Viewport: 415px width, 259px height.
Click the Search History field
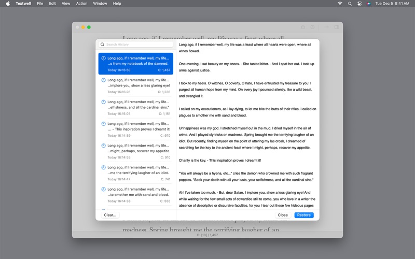pos(136,45)
